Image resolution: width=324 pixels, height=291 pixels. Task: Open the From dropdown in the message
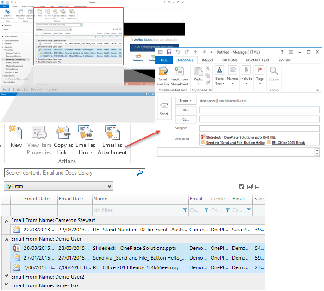pyautogui.click(x=186, y=100)
